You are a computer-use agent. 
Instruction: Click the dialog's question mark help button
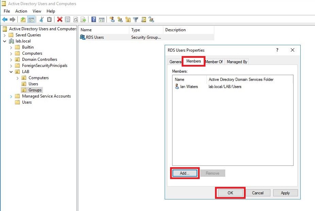coord(277,50)
